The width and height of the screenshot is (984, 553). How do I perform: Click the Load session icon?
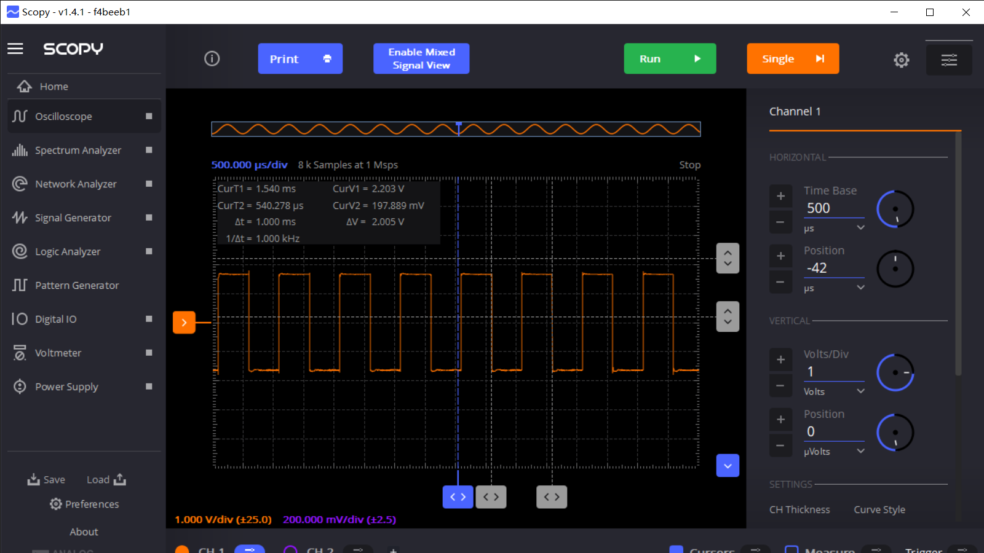pyautogui.click(x=120, y=479)
